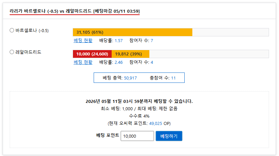
Task: Click the 총참여 수 11 value
Action: 173,78
